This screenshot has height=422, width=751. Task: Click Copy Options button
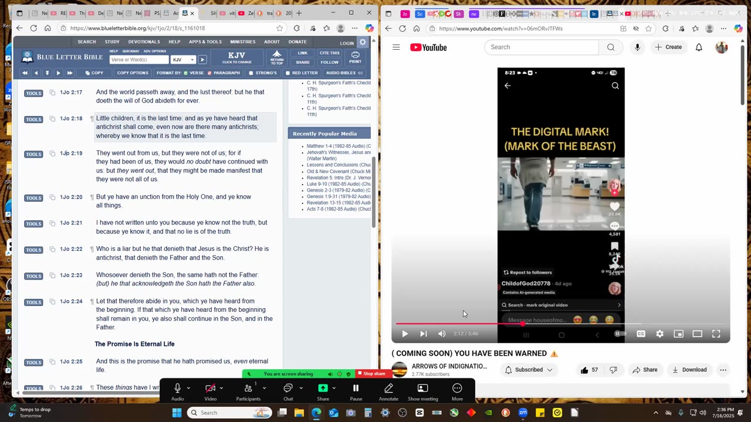[132, 73]
